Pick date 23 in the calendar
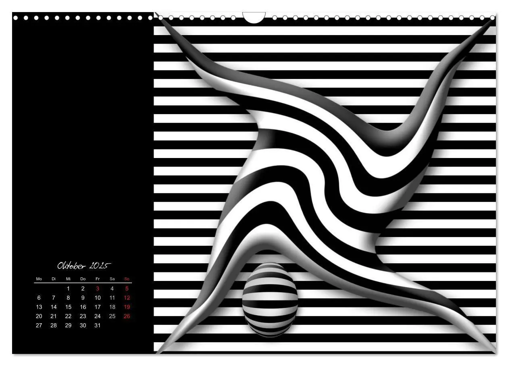Viewport: 508px width, 366px height. 83,316
